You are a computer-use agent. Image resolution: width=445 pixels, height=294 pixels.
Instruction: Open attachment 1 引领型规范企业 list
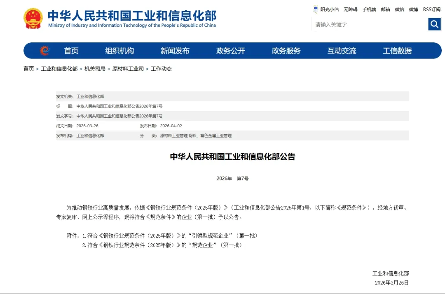coord(170,236)
